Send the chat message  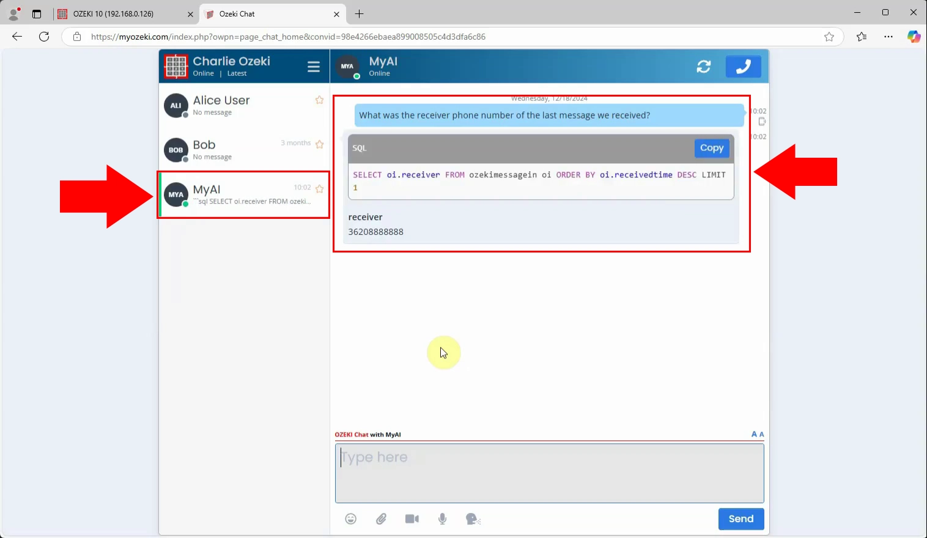pyautogui.click(x=741, y=519)
